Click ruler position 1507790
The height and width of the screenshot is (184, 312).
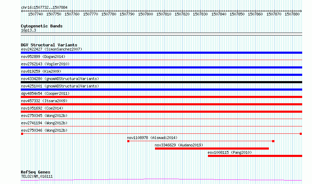coord(127,14)
